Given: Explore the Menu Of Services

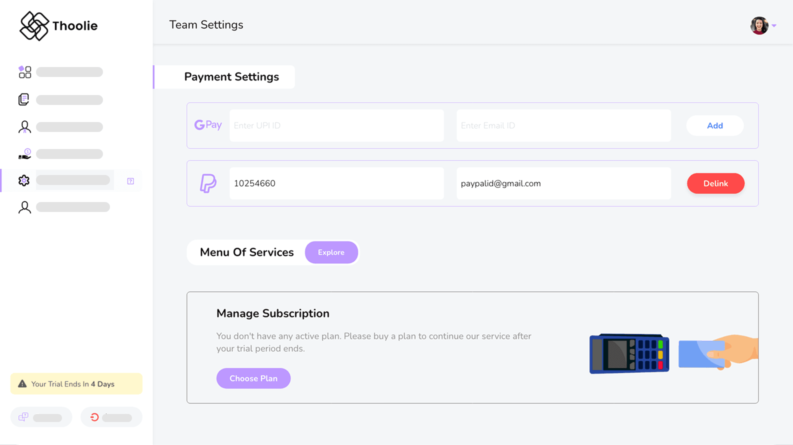Looking at the screenshot, I should click(331, 252).
